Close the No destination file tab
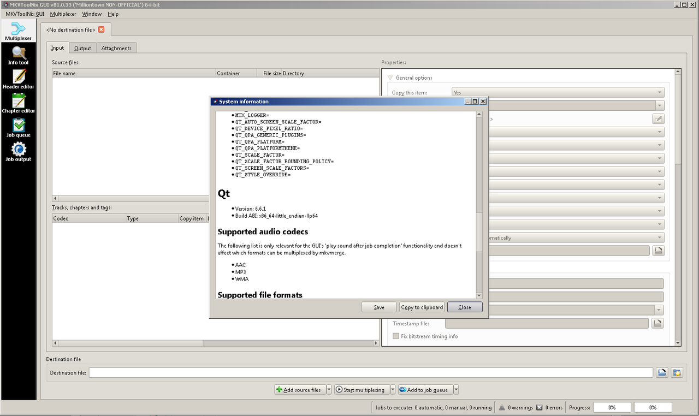This screenshot has height=416, width=699. point(101,29)
